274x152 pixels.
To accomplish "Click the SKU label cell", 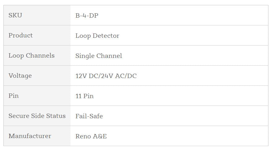I will (15, 15).
